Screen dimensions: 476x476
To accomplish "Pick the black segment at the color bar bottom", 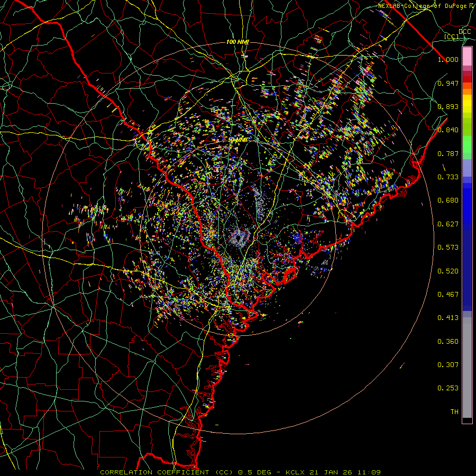I will [x=467, y=420].
